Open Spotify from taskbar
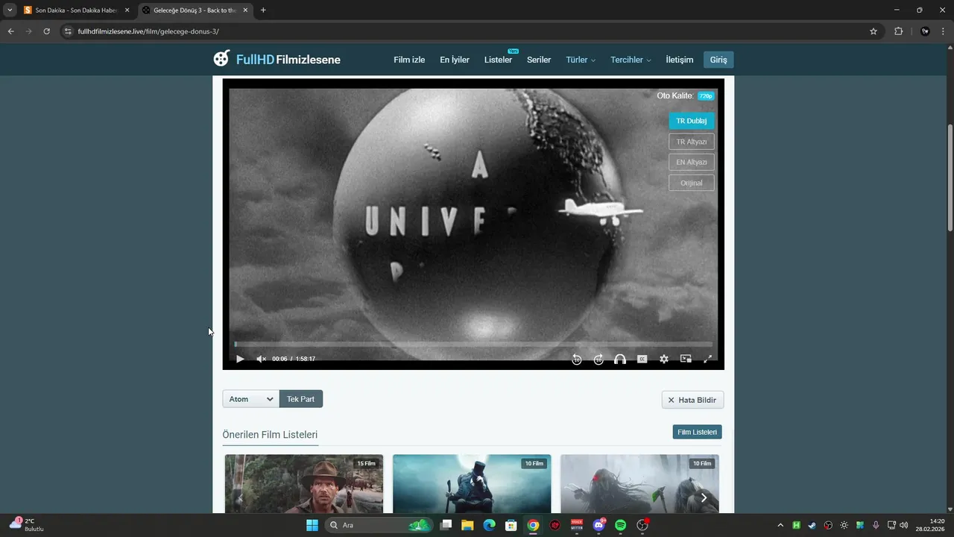954x537 pixels. [x=620, y=525]
